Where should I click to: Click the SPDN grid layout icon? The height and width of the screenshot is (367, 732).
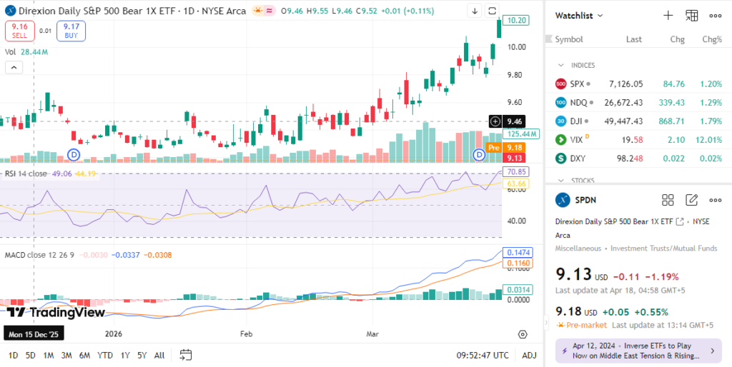point(668,200)
